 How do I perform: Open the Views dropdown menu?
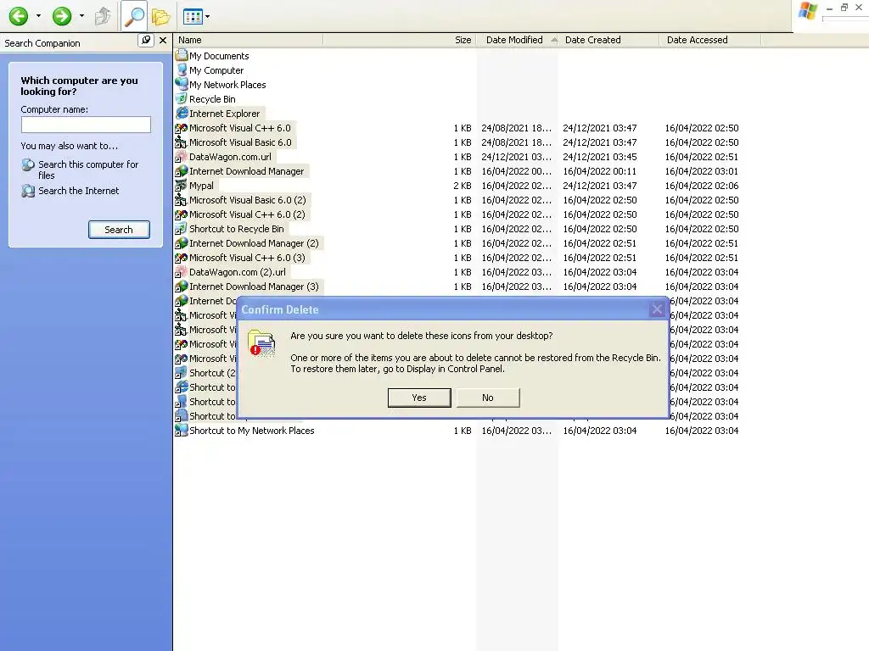coord(196,17)
